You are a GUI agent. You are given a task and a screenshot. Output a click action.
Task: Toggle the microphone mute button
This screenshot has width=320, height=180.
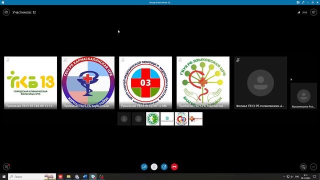coord(154,166)
